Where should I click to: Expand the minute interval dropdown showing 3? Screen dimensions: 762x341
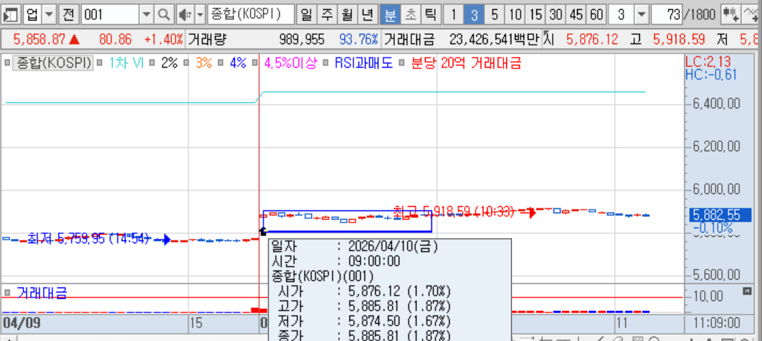pyautogui.click(x=642, y=15)
